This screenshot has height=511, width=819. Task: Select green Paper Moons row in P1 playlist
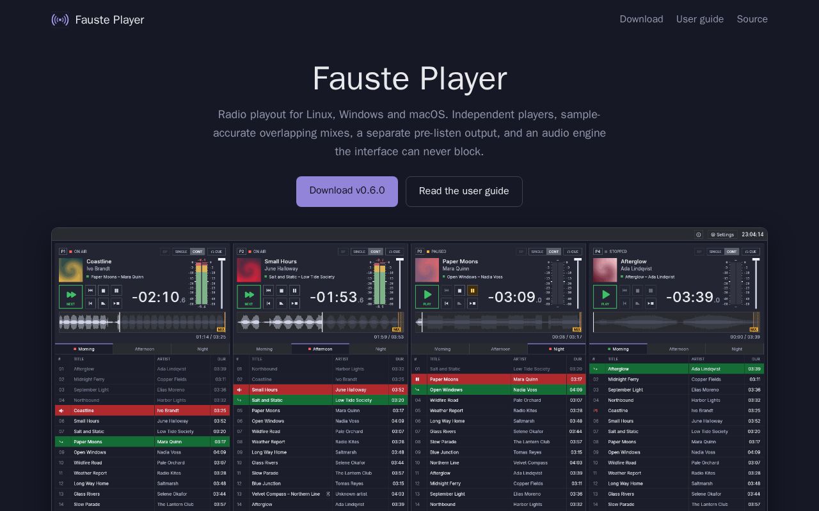(x=142, y=442)
